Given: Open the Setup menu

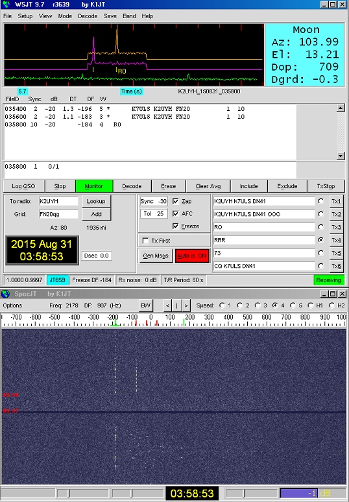Looking at the screenshot, I should 25,16.
